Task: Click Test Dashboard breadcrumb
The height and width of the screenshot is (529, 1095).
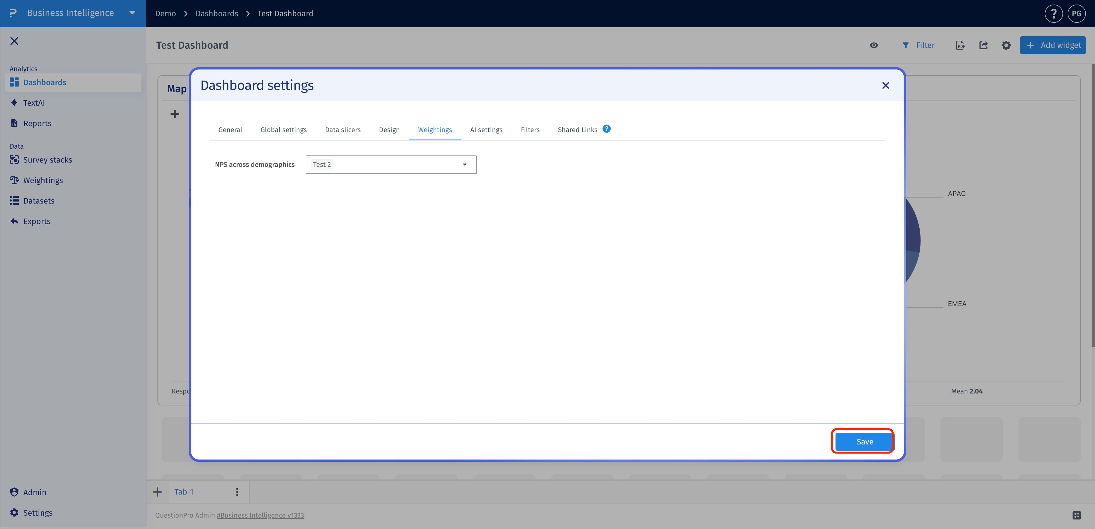Action: 285,14
